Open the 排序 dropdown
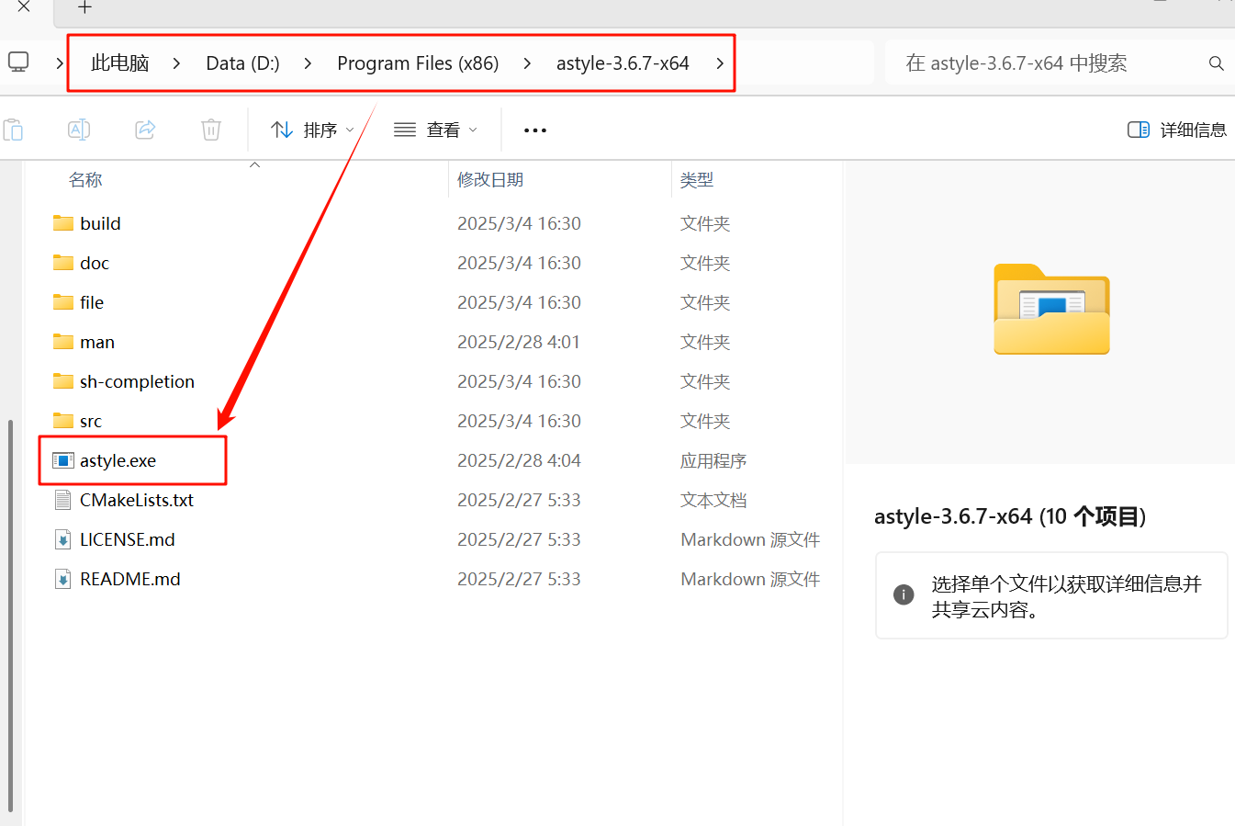This screenshot has height=826, width=1235. click(313, 130)
